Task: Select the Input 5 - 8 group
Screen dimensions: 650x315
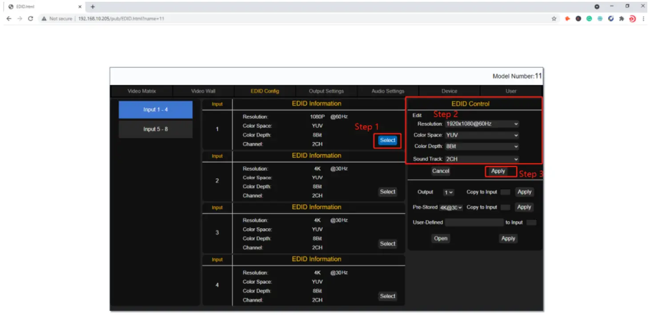Action: coord(156,129)
